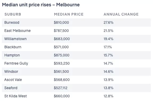Click the Windsor suburb cell
The image size is (153, 101).
coord(11,71)
